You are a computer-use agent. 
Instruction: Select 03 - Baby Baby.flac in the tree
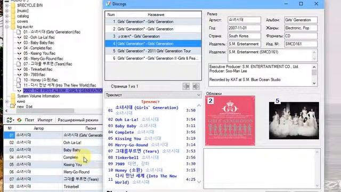click(39, 43)
